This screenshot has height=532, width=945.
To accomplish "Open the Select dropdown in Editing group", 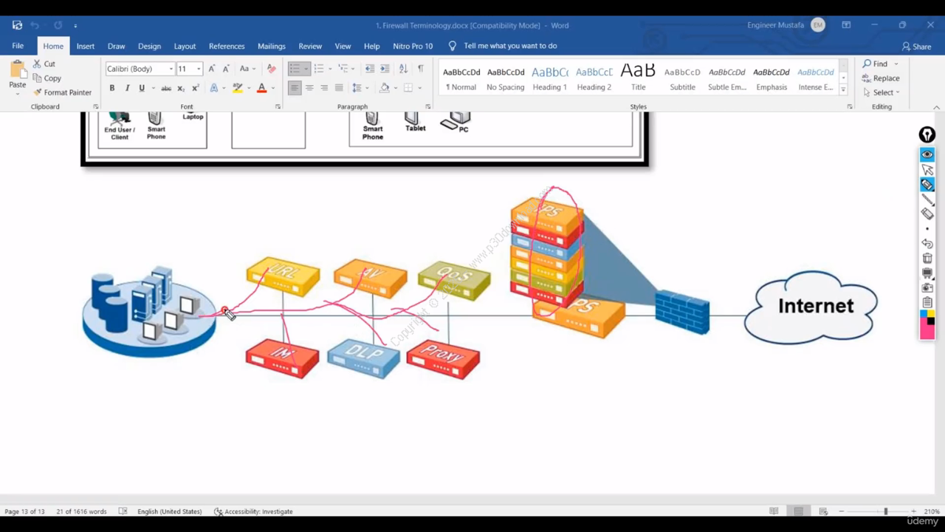I will tap(882, 92).
